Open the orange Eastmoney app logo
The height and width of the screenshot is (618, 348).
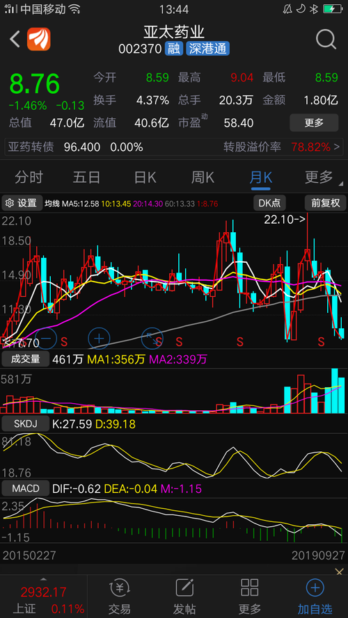pyautogui.click(x=39, y=39)
